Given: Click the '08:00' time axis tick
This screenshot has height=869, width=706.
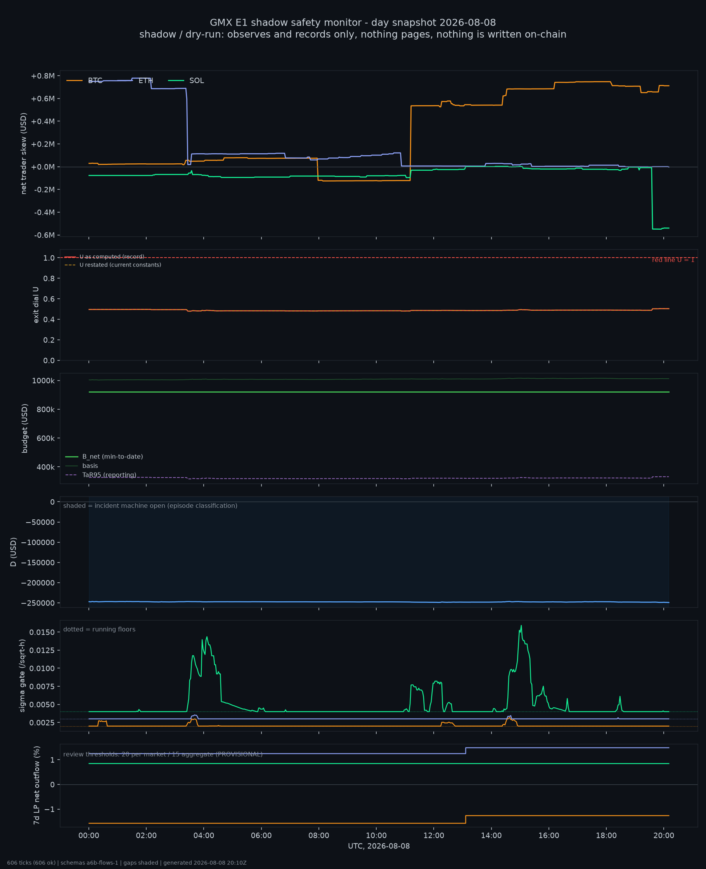Looking at the screenshot, I should [319, 836].
